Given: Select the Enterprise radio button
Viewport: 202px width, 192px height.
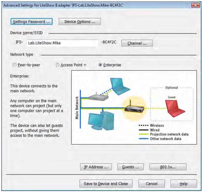Looking at the screenshot, I should [x=110, y=65].
